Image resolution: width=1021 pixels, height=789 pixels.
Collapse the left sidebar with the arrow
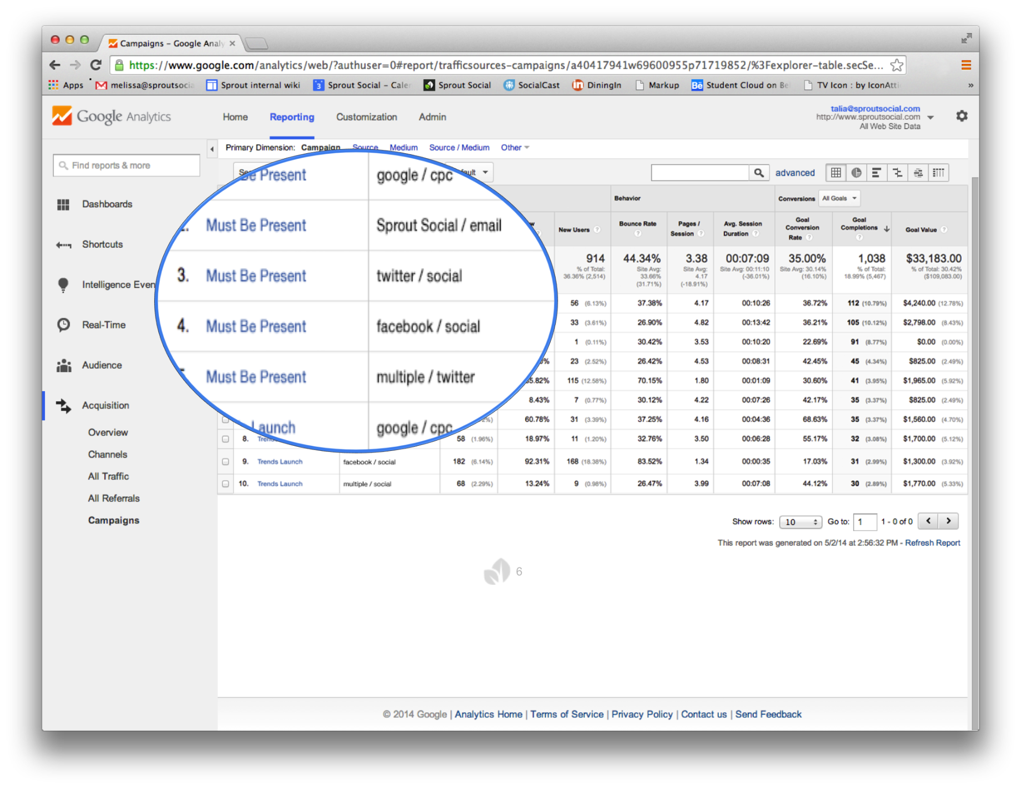211,149
